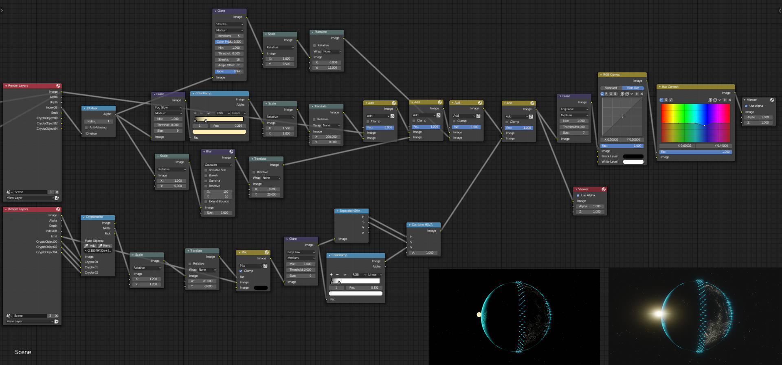Toggle preview icon on lower Render Layers node
Viewport: 782px width, 365px height.
(58, 209)
